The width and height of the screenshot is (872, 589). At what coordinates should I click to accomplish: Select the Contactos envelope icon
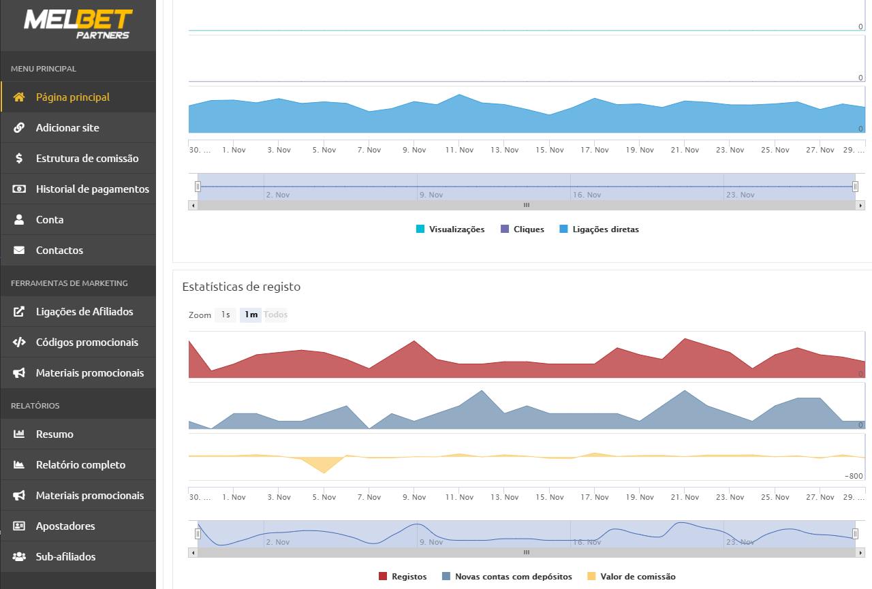tap(18, 250)
